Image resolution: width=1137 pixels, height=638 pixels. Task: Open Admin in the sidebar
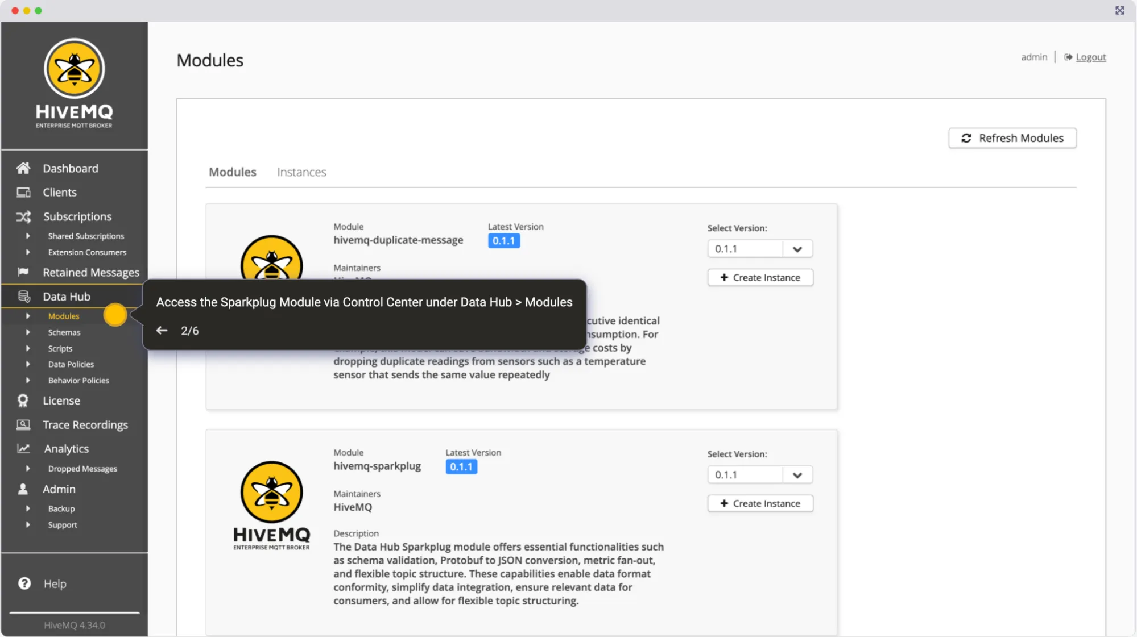coord(59,489)
